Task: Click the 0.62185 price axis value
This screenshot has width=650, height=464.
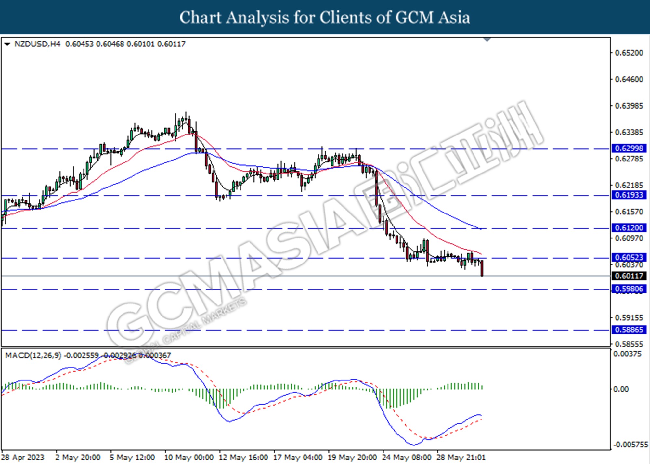Action: point(629,185)
